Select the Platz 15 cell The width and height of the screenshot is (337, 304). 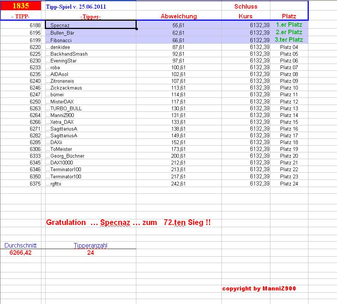289,122
